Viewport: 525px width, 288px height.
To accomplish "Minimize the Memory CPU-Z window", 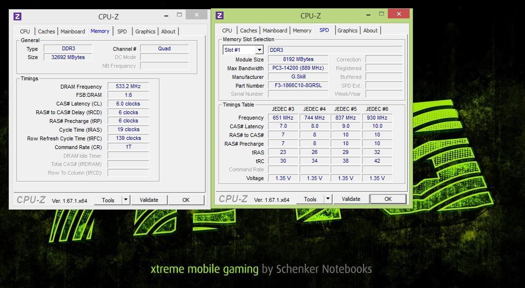I will pos(166,15).
